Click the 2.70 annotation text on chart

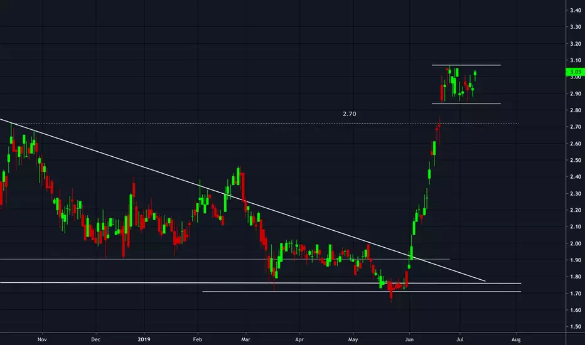(349, 114)
